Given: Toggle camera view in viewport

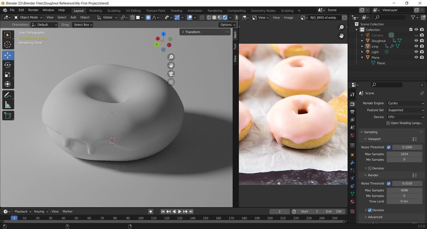Looking at the screenshot, I should 171,74.
